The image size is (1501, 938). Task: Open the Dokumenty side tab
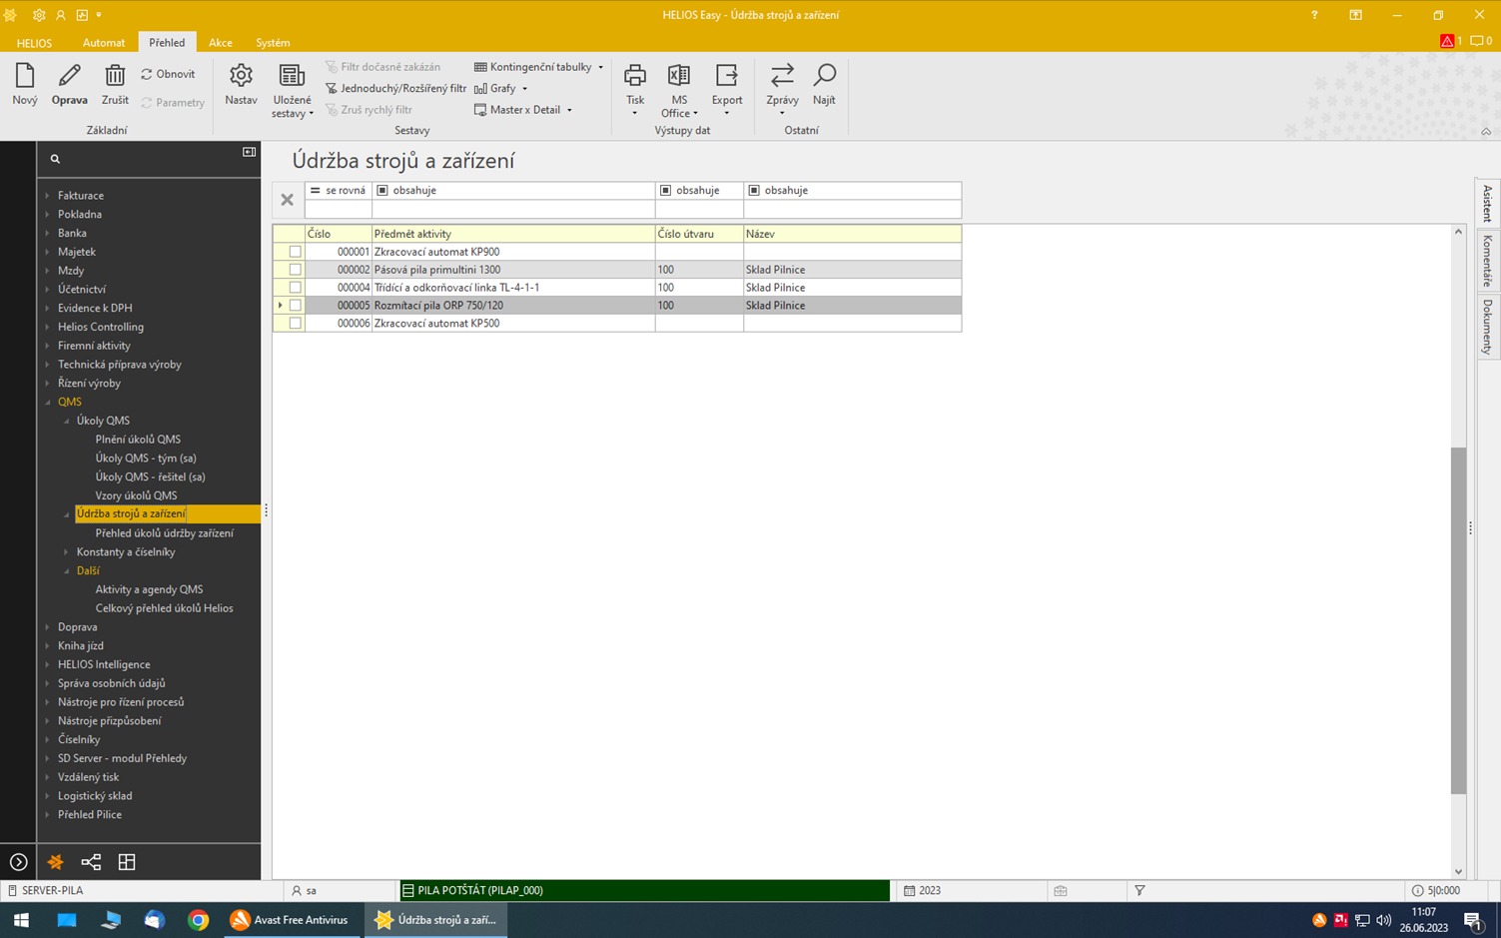(1487, 327)
